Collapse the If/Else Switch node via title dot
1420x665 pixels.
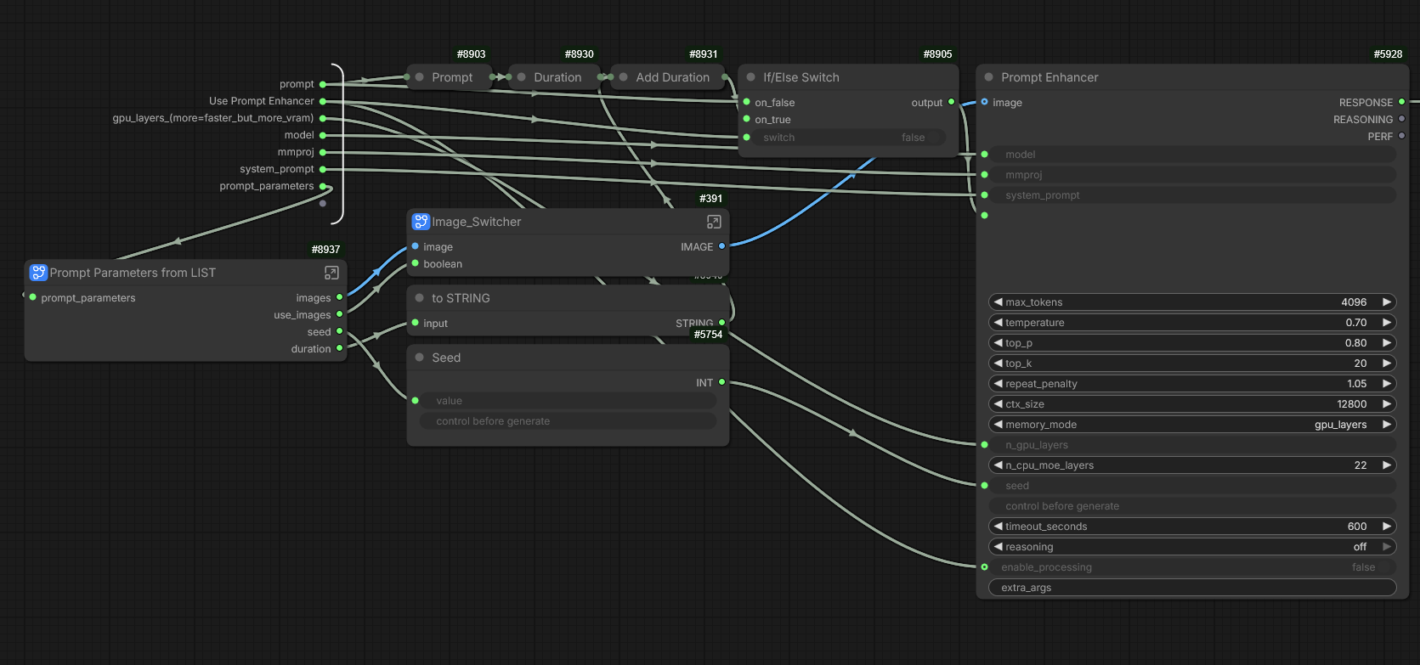pyautogui.click(x=751, y=77)
